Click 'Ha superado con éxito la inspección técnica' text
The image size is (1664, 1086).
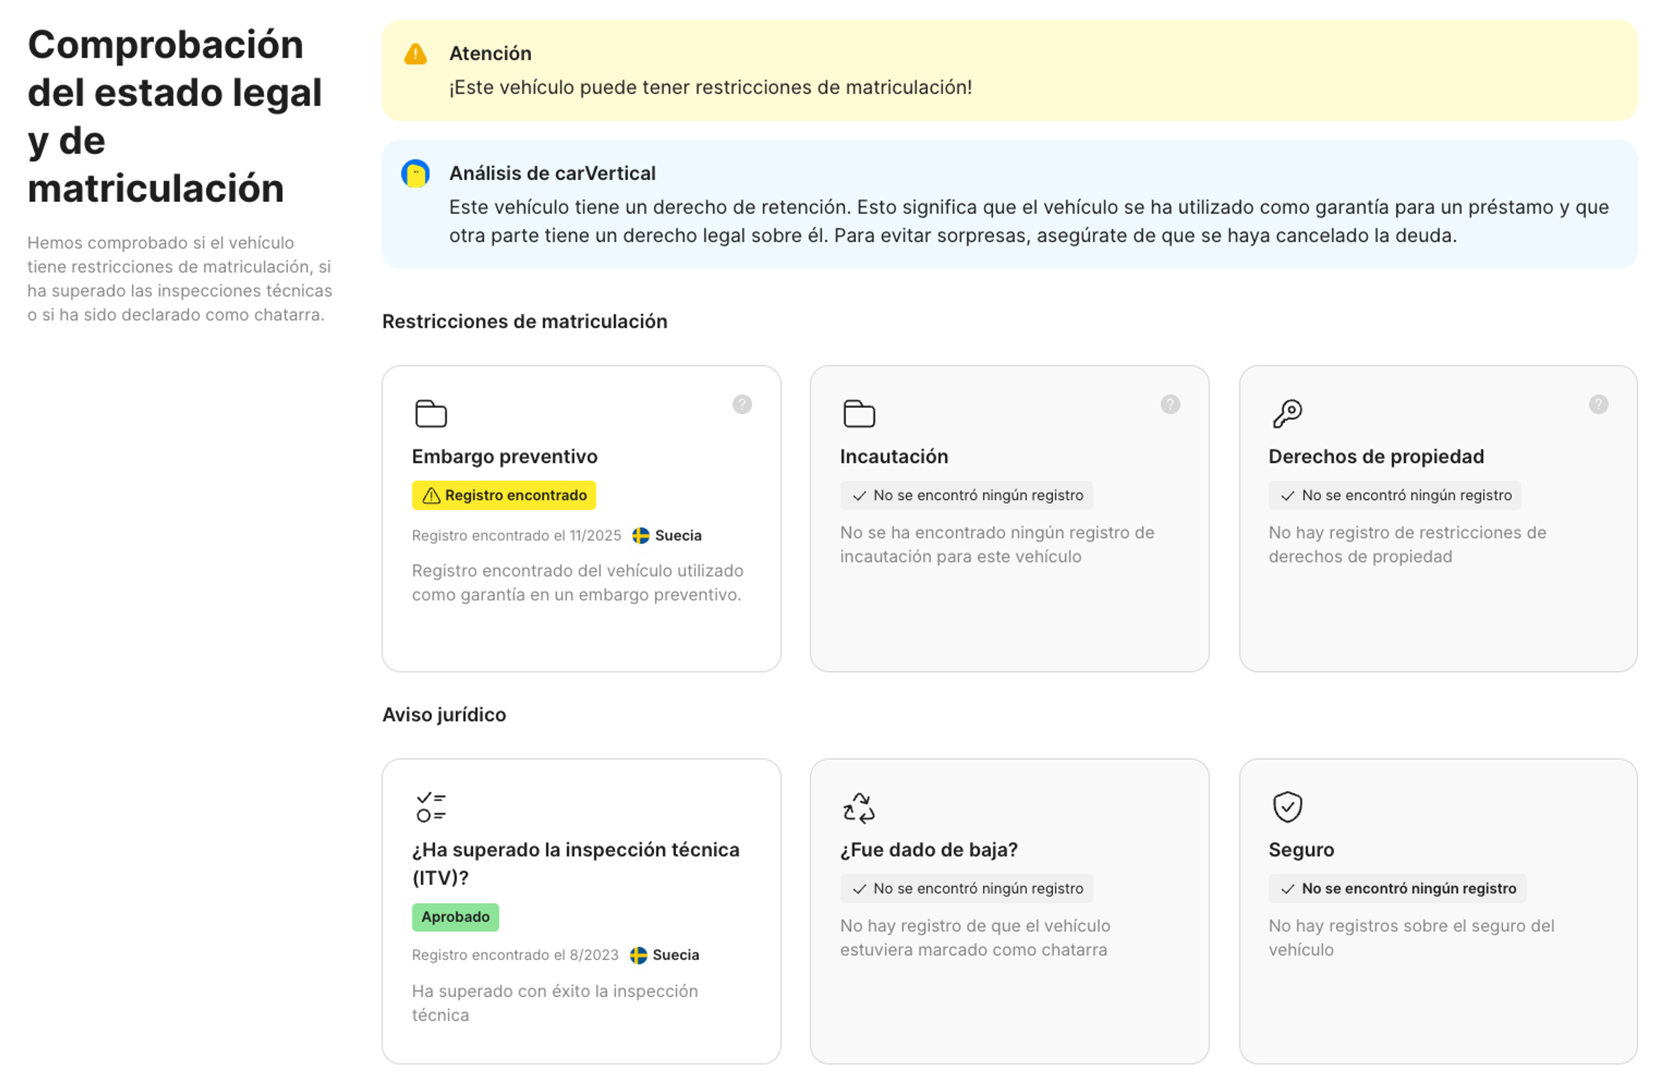[554, 1003]
